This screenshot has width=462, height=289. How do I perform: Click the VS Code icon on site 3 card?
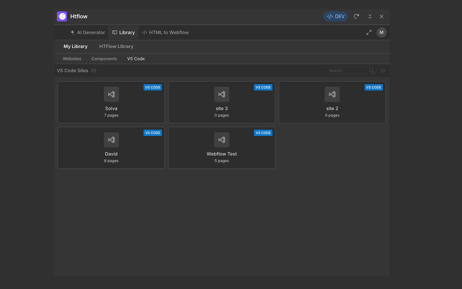pyautogui.click(x=222, y=94)
